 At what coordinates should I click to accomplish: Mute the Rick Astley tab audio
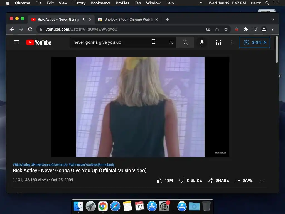(84, 20)
